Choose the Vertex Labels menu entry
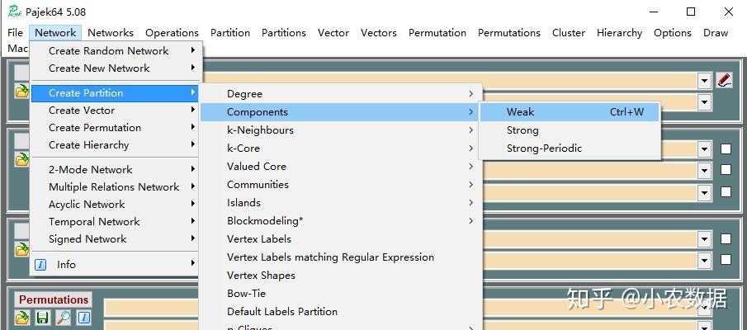This screenshot has width=747, height=330. pos(259,239)
